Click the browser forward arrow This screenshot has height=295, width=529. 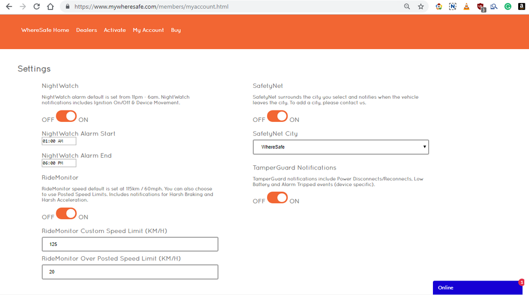[23, 6]
